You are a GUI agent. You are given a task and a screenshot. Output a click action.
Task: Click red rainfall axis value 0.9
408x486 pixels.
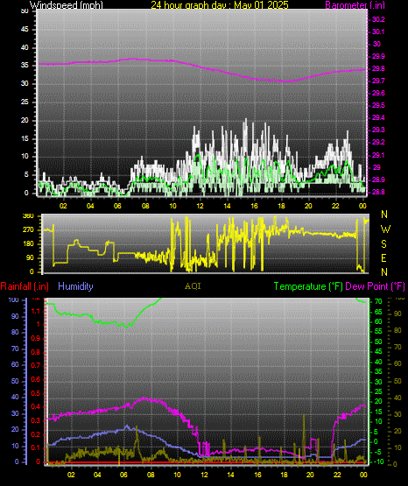pos(36,339)
